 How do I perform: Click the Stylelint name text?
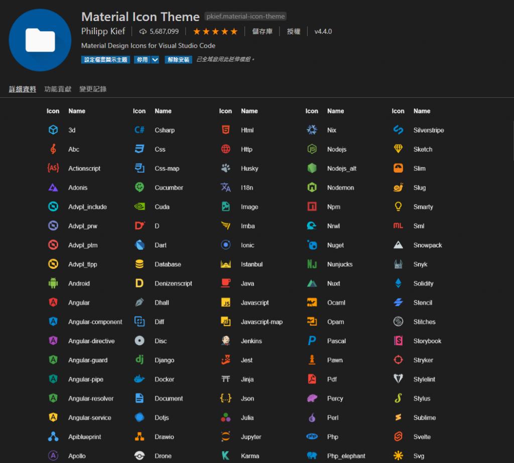424,379
